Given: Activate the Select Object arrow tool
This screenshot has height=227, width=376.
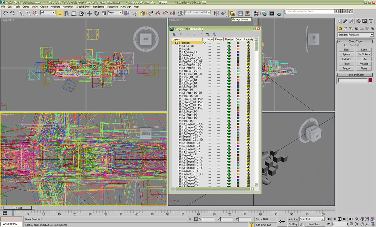Looking at the screenshot, I should [x=59, y=13].
